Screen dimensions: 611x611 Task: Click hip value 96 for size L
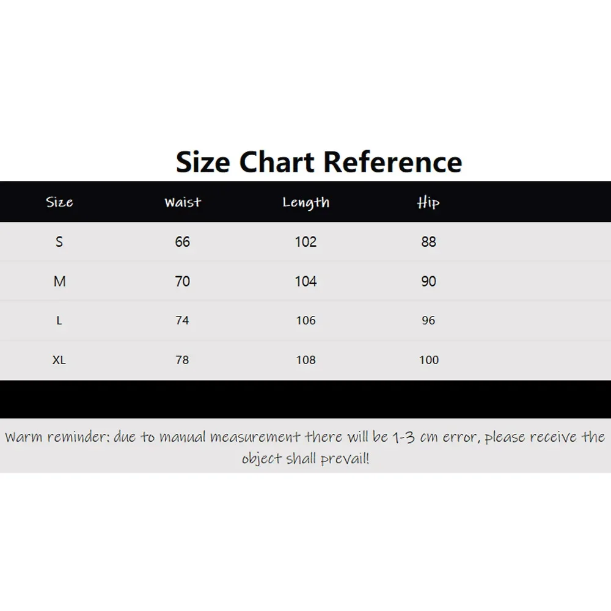coord(428,321)
